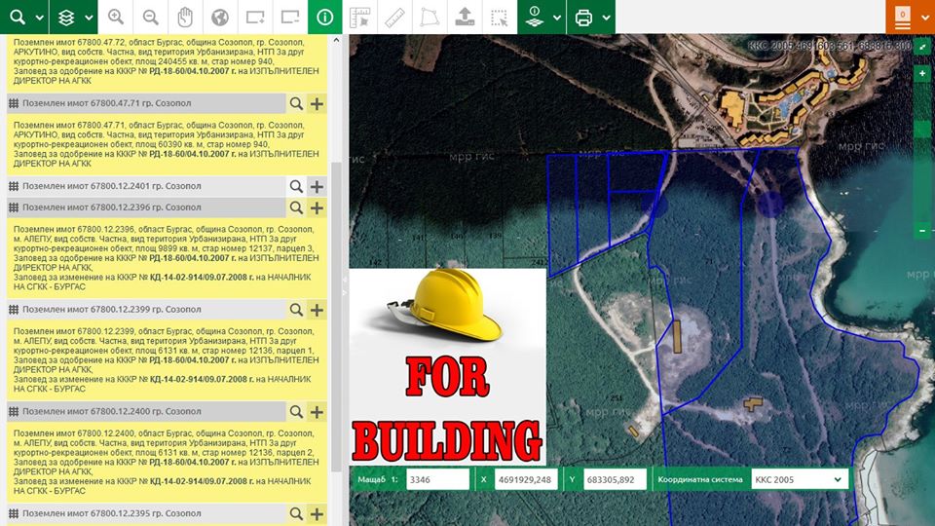Choose the polygon area measurement tool
Viewport: 935px width, 526px height.
pos(429,18)
